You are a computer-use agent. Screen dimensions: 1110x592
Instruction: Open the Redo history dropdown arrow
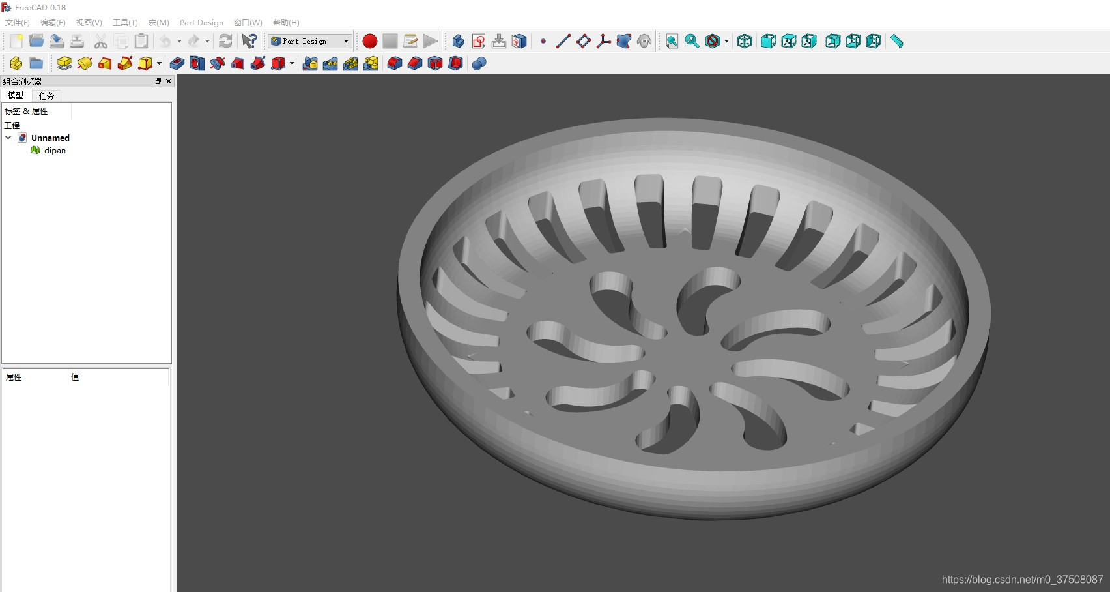point(207,41)
